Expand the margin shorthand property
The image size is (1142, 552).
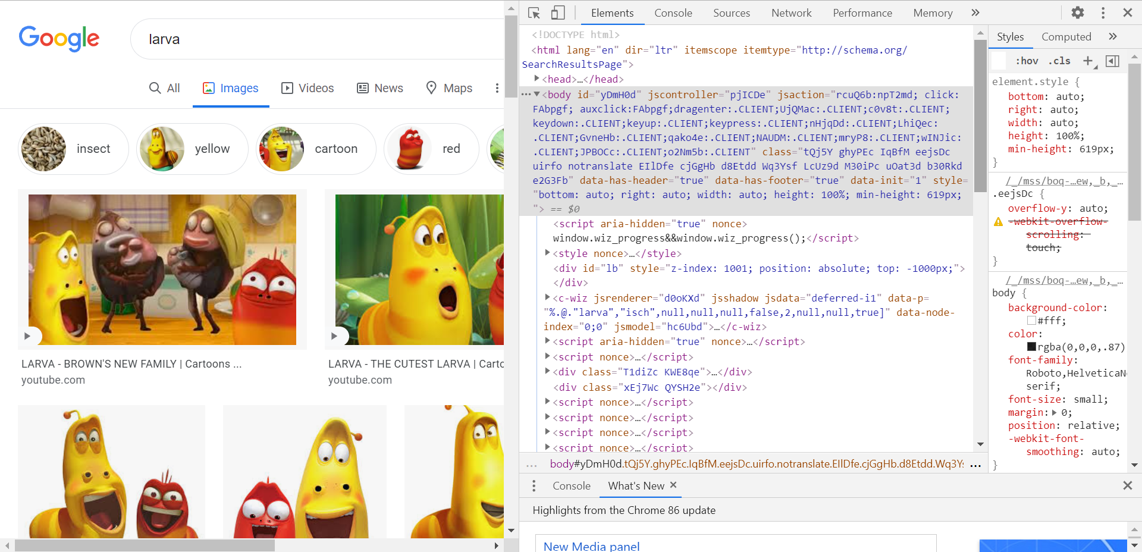click(1055, 412)
